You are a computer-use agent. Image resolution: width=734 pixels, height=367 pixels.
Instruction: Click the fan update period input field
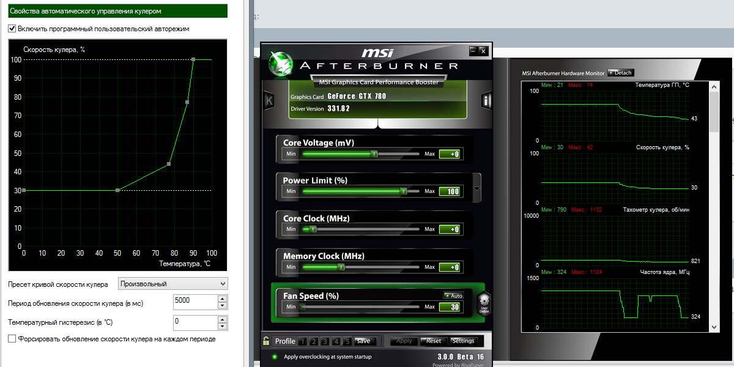(x=195, y=302)
